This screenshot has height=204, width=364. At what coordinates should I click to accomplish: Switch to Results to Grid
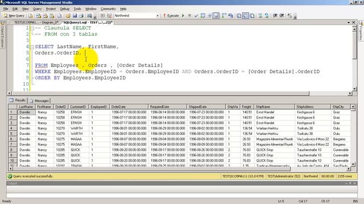pos(245,16)
